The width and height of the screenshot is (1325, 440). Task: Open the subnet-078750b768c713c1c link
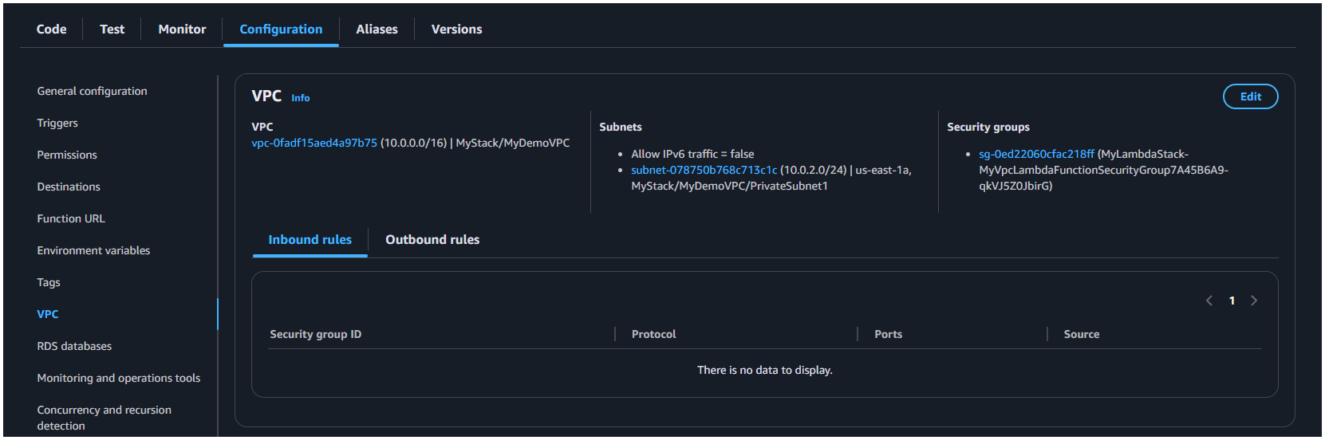704,170
